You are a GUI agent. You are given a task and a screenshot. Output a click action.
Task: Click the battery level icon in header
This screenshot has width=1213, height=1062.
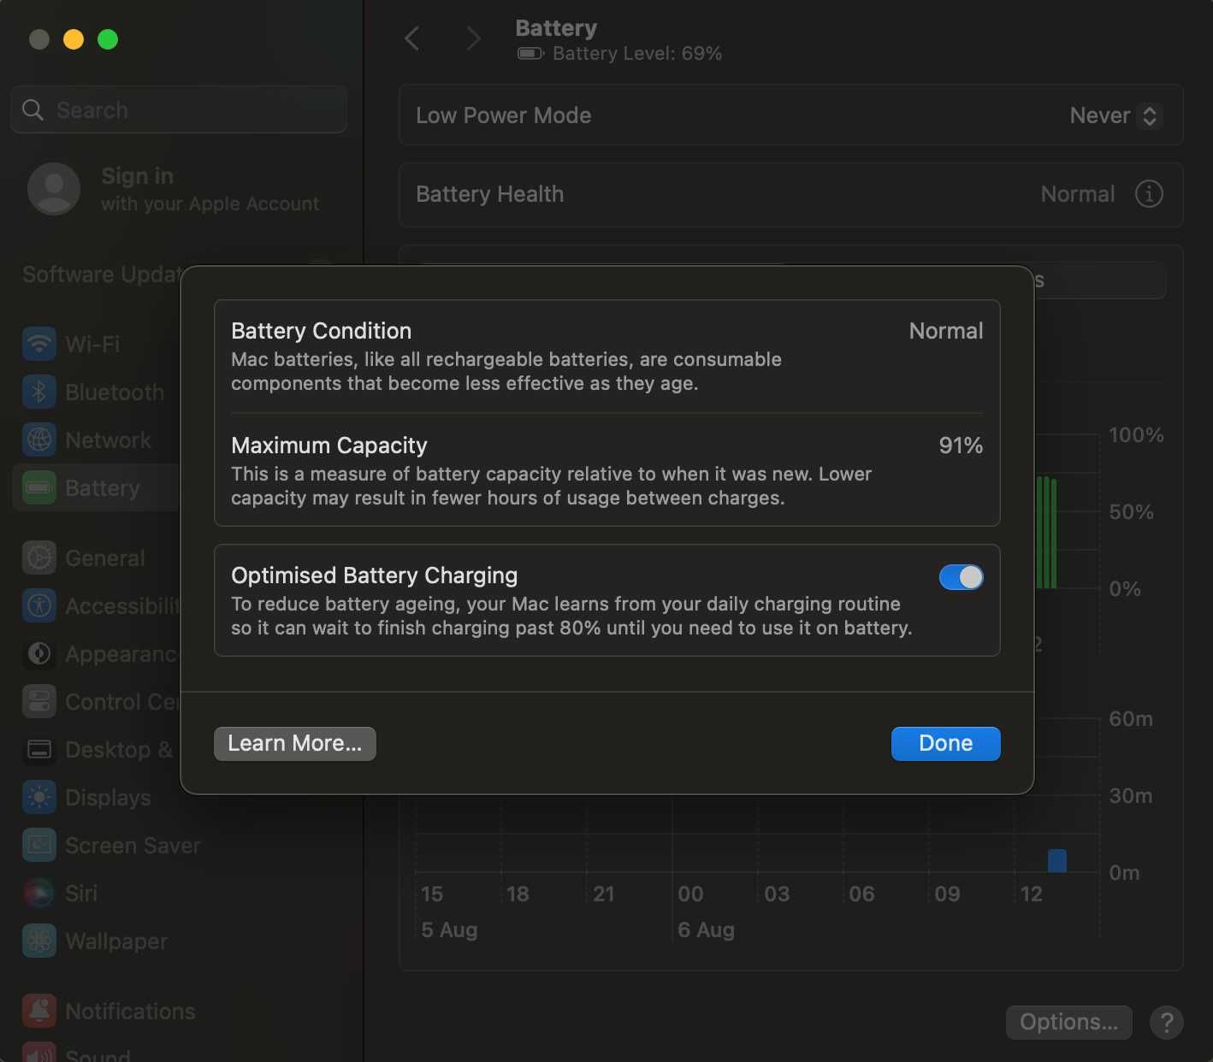point(530,54)
